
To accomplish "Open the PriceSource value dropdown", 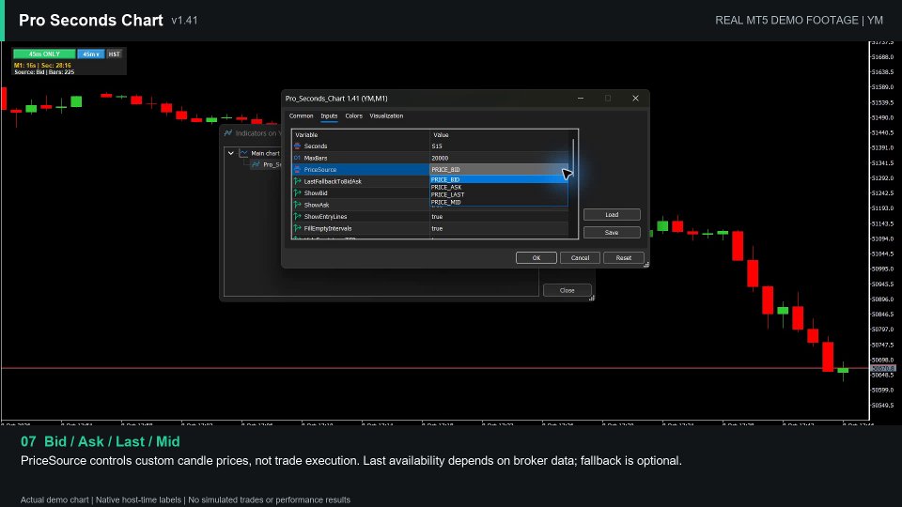I will pos(499,170).
